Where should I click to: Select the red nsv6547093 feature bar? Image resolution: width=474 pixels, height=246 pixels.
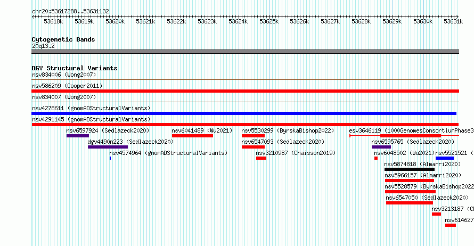254,147
